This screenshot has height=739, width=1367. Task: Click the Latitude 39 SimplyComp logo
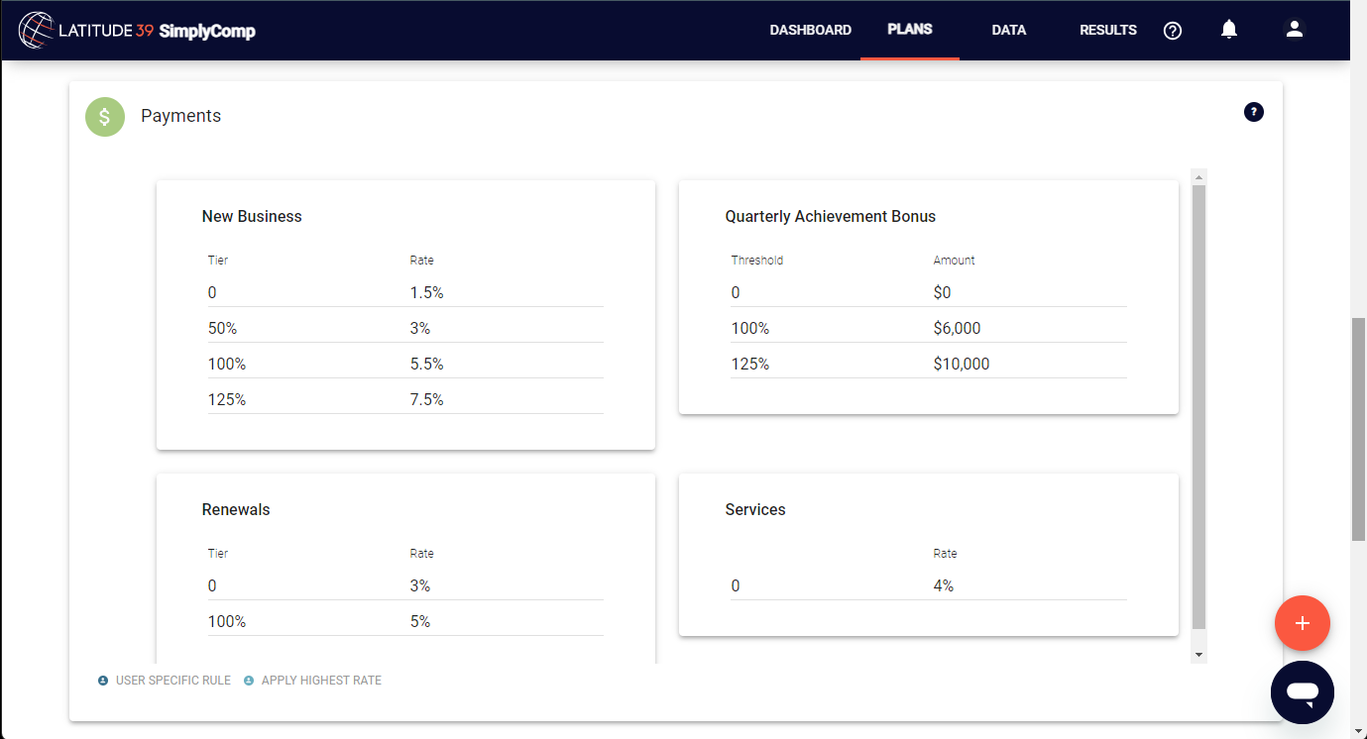[136, 30]
